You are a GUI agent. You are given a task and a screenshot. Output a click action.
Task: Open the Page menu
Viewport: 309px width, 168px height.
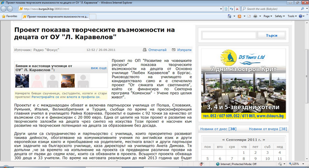[x=268, y=16]
